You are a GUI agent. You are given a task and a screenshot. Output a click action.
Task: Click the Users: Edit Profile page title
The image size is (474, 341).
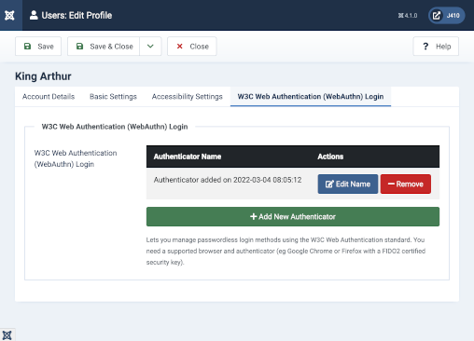coord(77,15)
